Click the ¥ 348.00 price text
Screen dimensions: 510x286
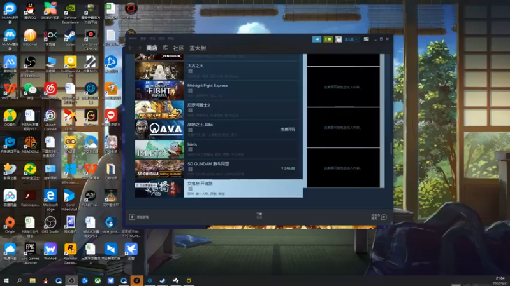288,168
